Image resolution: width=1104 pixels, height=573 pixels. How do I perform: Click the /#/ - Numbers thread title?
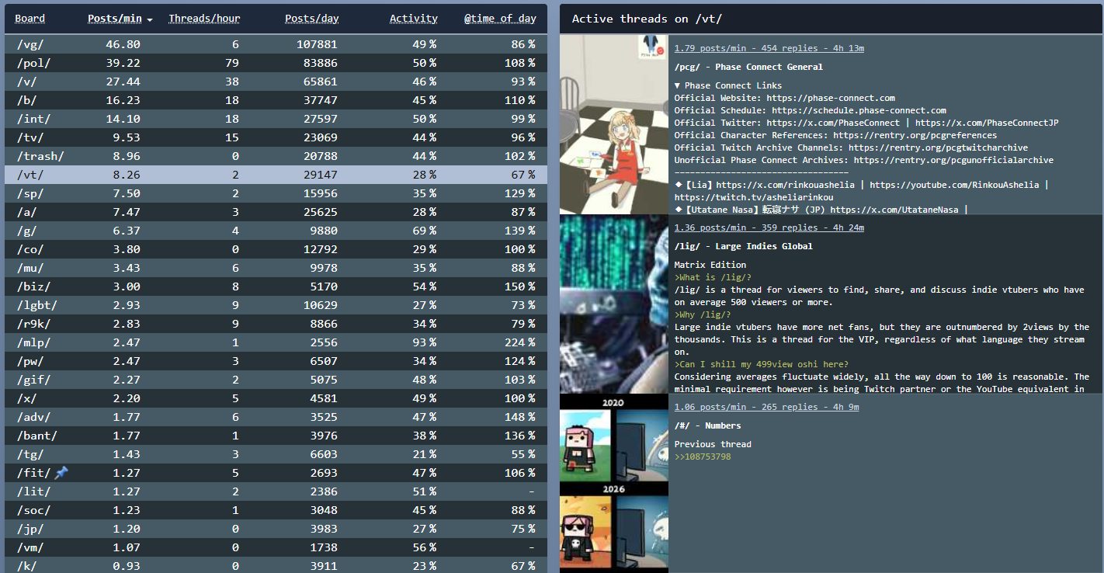(x=708, y=425)
